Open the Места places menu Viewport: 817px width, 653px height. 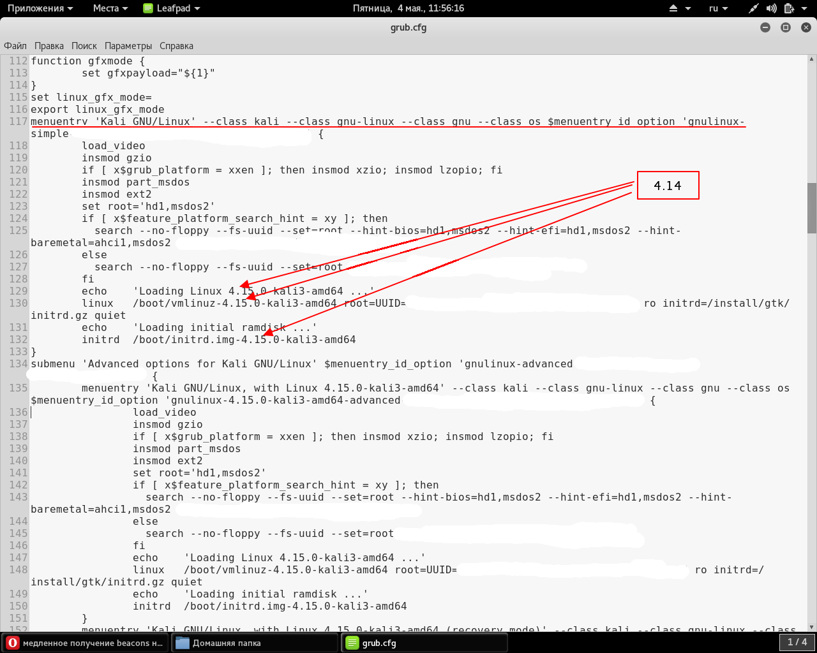pyautogui.click(x=110, y=8)
